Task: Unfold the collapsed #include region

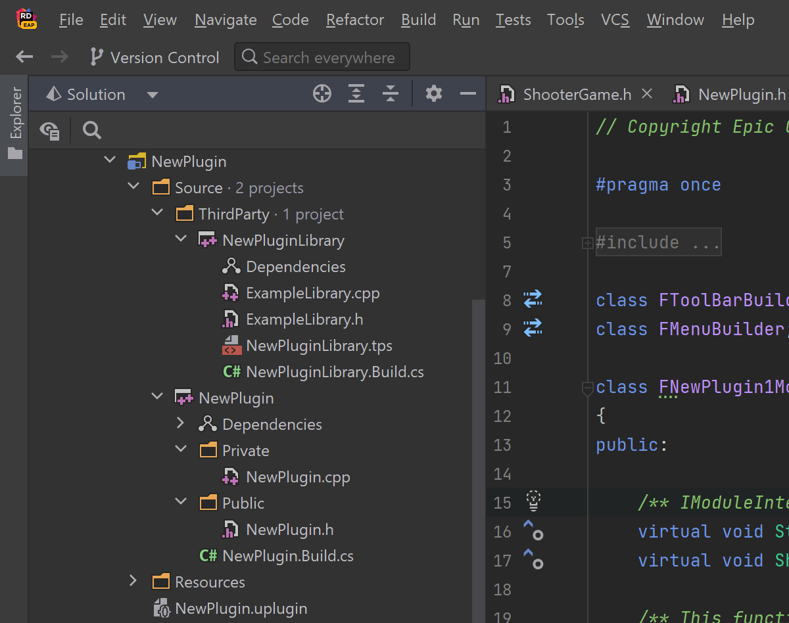Action: click(586, 242)
